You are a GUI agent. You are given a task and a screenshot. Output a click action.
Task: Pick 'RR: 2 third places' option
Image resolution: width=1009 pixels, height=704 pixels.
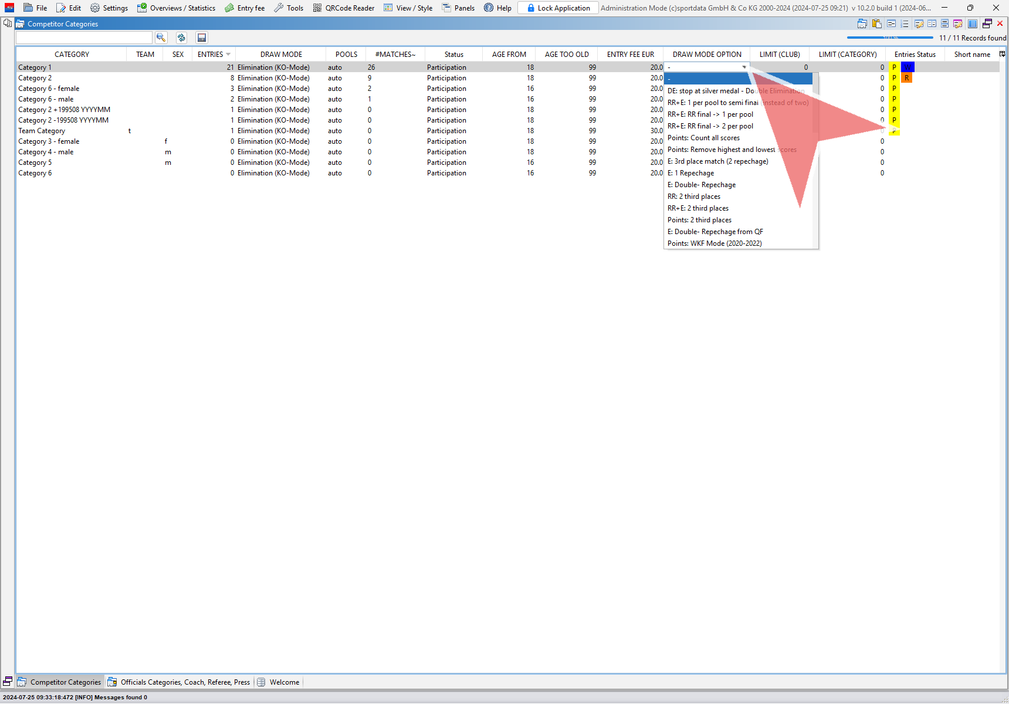click(693, 197)
